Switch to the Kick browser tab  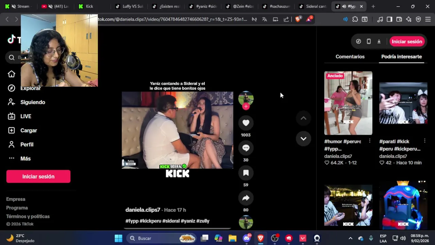pos(89,6)
